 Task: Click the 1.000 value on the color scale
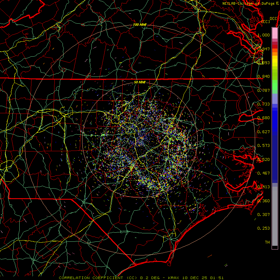point(264,35)
